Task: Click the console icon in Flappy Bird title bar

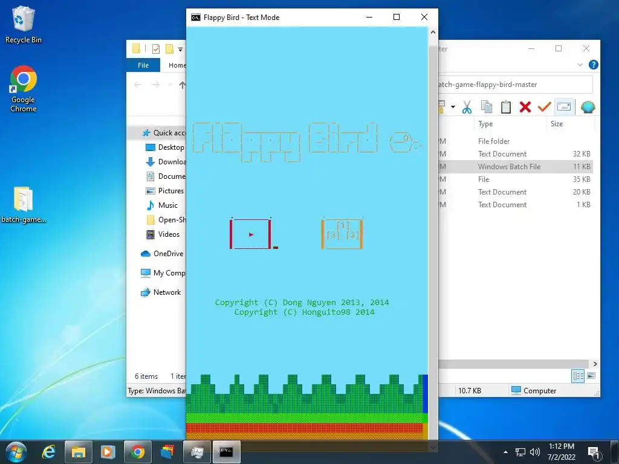Action: tap(196, 18)
